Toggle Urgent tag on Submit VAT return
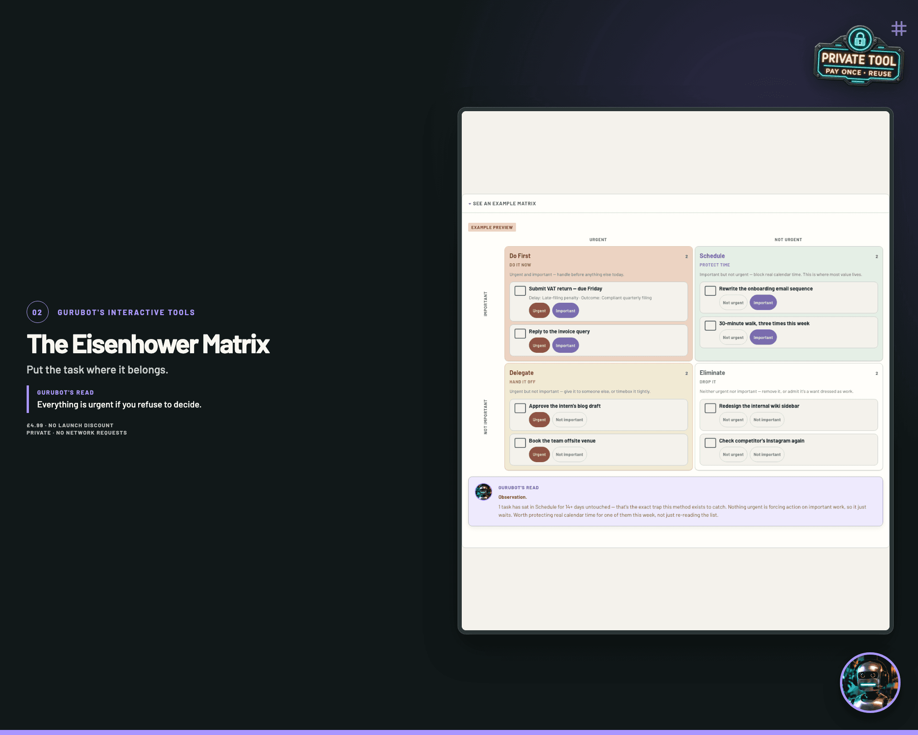The width and height of the screenshot is (918, 735). click(x=539, y=311)
